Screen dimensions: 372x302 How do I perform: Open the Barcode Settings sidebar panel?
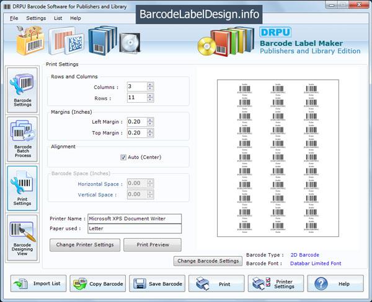pyautogui.click(x=22, y=90)
